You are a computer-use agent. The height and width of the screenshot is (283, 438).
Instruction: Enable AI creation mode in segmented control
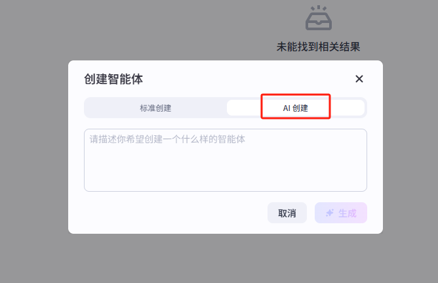[x=295, y=108]
